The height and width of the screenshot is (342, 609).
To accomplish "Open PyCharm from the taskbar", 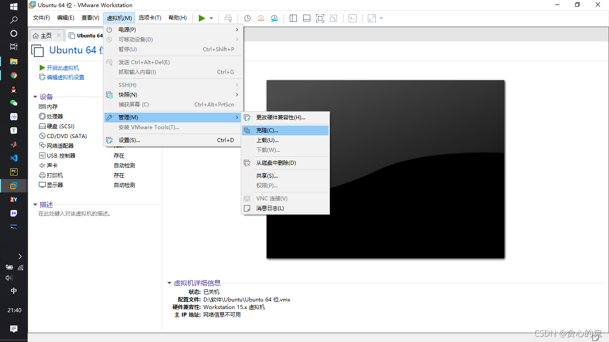I will pos(14,172).
